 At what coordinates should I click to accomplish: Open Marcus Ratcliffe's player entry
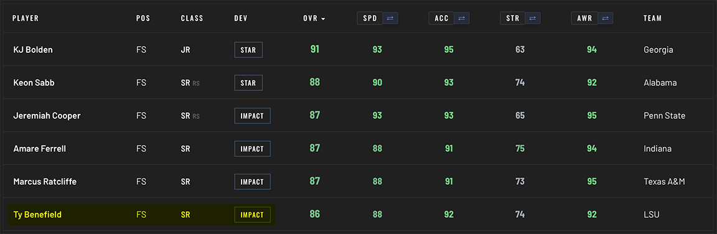45,182
